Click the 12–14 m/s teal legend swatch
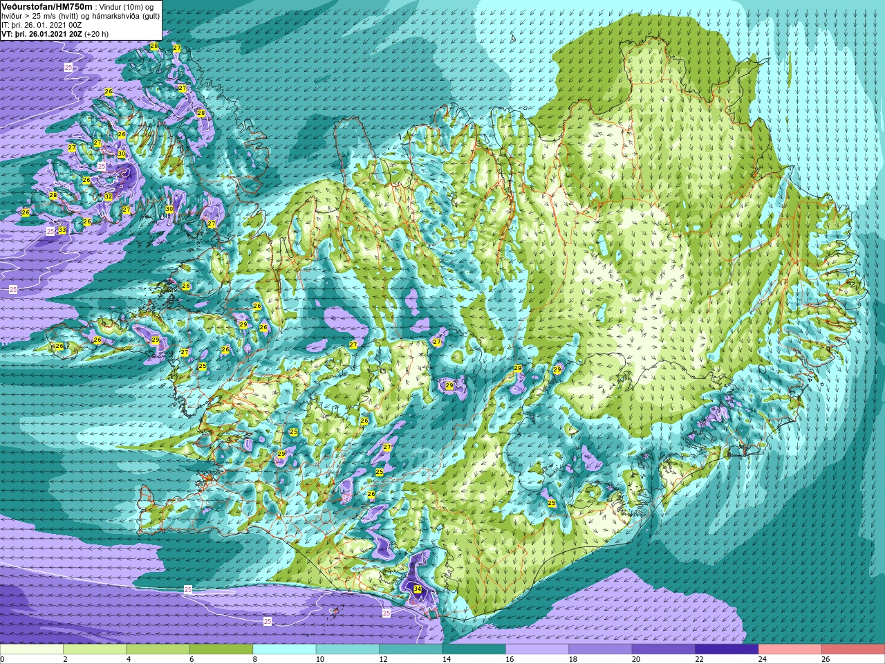This screenshot has width=885, height=664. pos(411,649)
